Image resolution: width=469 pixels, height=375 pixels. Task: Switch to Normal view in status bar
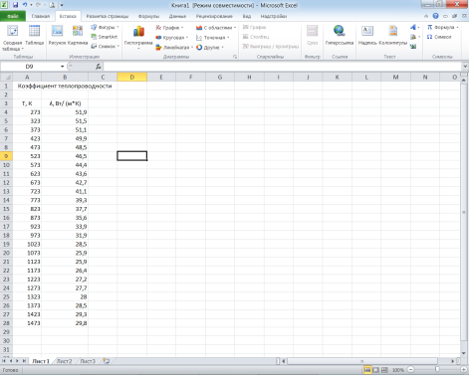tap(367, 369)
